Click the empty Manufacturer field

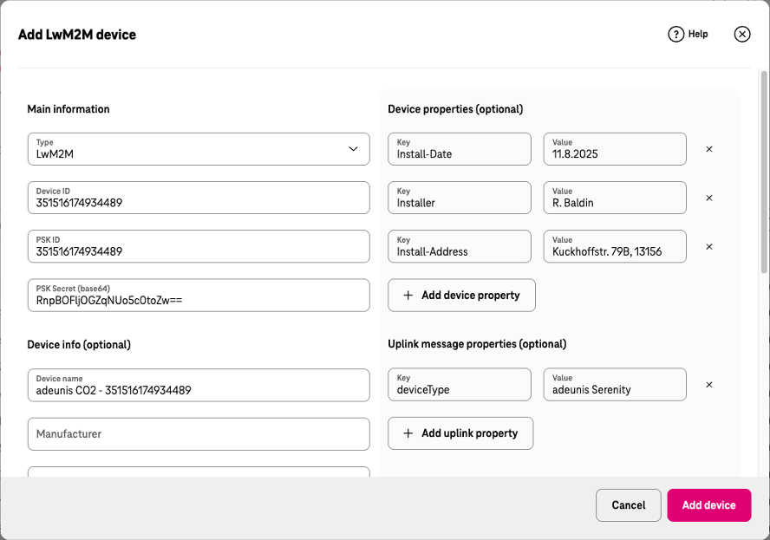click(199, 433)
